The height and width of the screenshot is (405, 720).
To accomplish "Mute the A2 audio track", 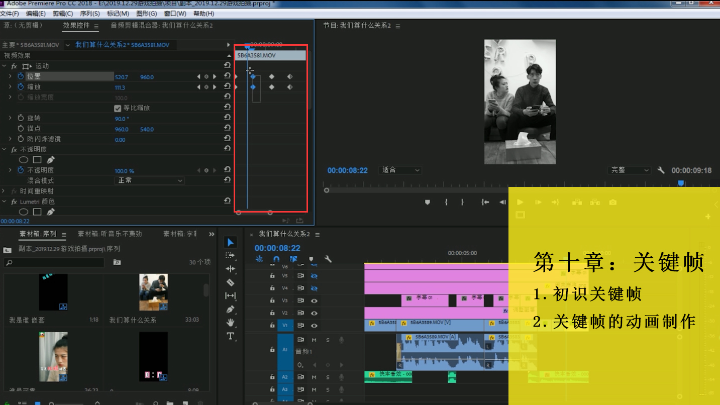I will pos(314,377).
